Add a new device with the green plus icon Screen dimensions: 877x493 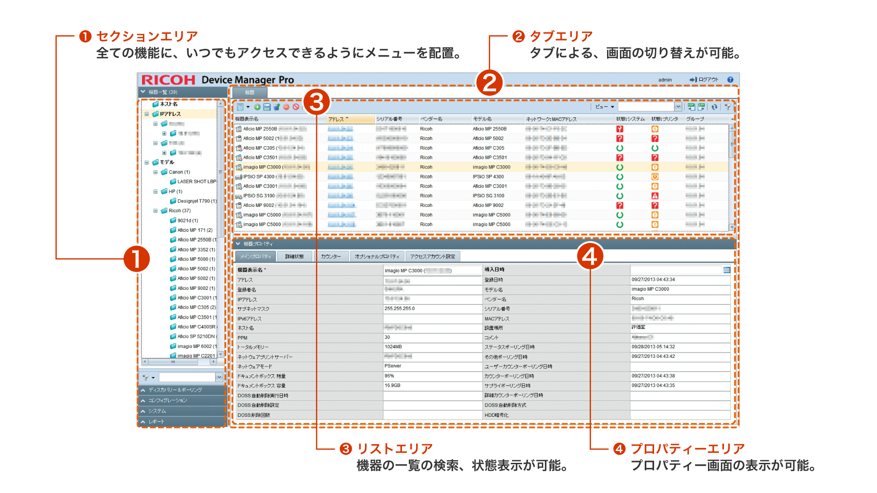pos(258,107)
